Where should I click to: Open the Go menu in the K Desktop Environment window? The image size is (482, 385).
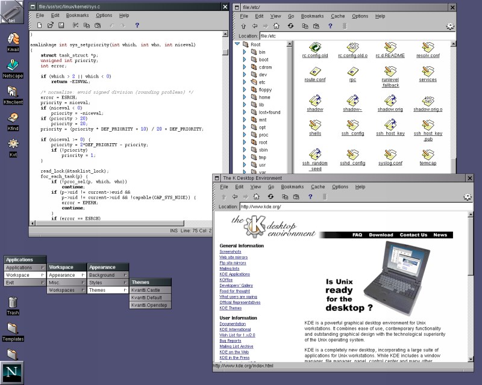[x=271, y=186]
